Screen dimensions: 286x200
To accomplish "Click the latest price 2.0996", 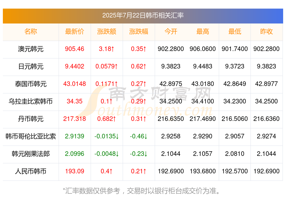I will [x=75, y=154].
